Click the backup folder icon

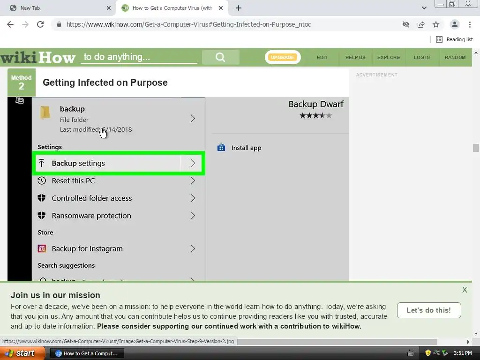45,112
